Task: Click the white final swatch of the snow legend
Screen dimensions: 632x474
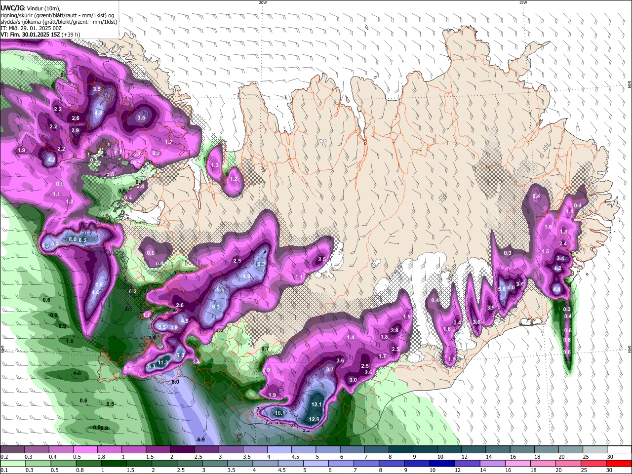Action: pos(619,449)
